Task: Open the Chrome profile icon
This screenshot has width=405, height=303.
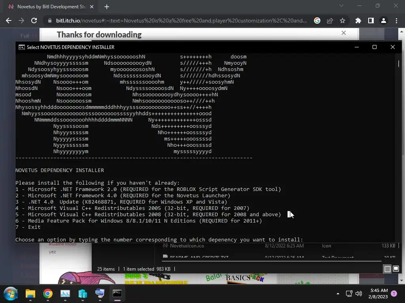Action: [x=384, y=21]
